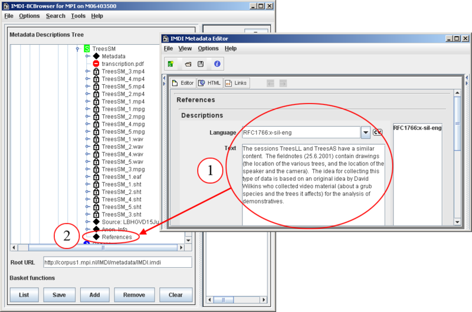Image resolution: width=472 pixels, height=312 pixels.
Task: Click the red no-access icon beside transcription.pdf
Action: click(96, 64)
